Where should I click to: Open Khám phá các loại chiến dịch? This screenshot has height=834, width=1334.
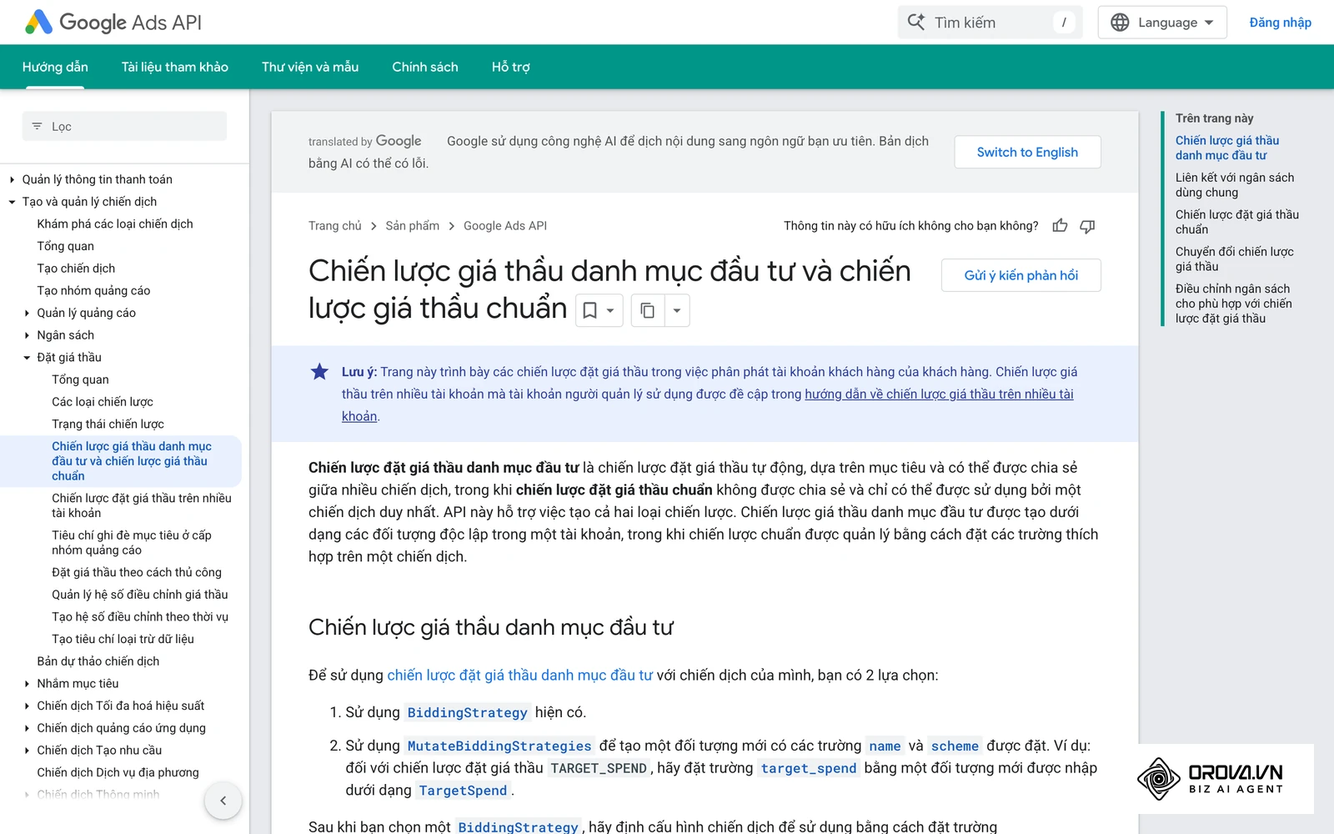tap(115, 224)
